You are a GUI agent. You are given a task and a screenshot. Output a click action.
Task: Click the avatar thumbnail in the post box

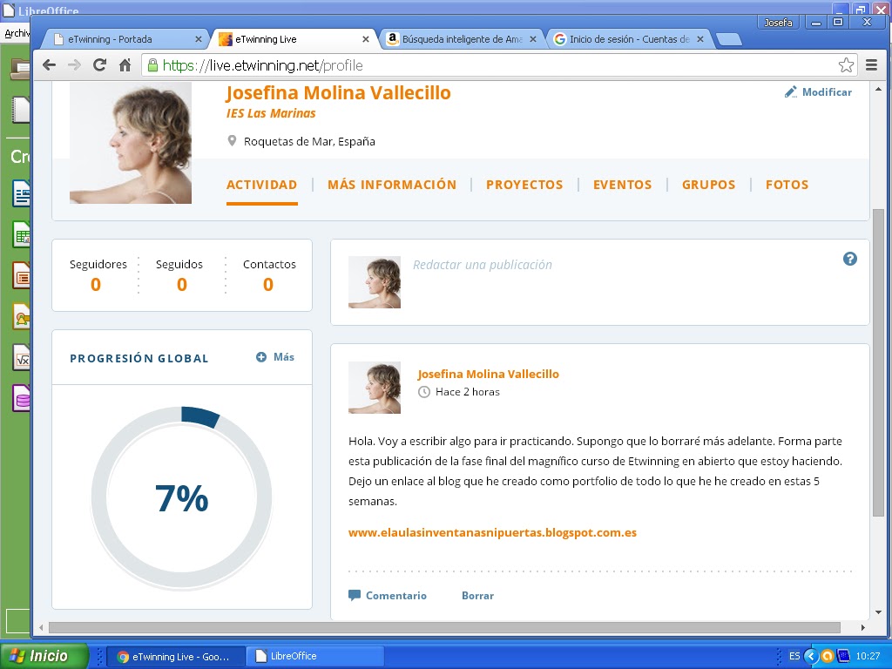(x=375, y=282)
